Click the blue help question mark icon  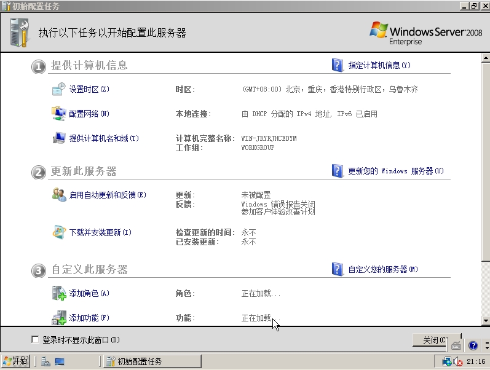pyautogui.click(x=473, y=345)
